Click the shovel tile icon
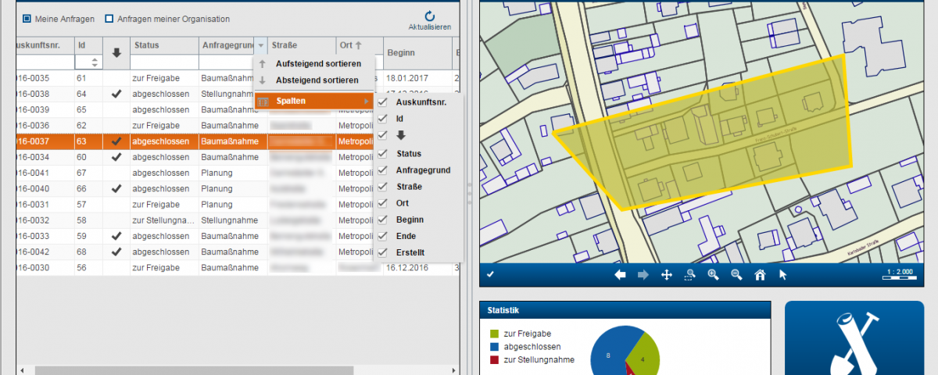The image size is (938, 375). (854, 344)
